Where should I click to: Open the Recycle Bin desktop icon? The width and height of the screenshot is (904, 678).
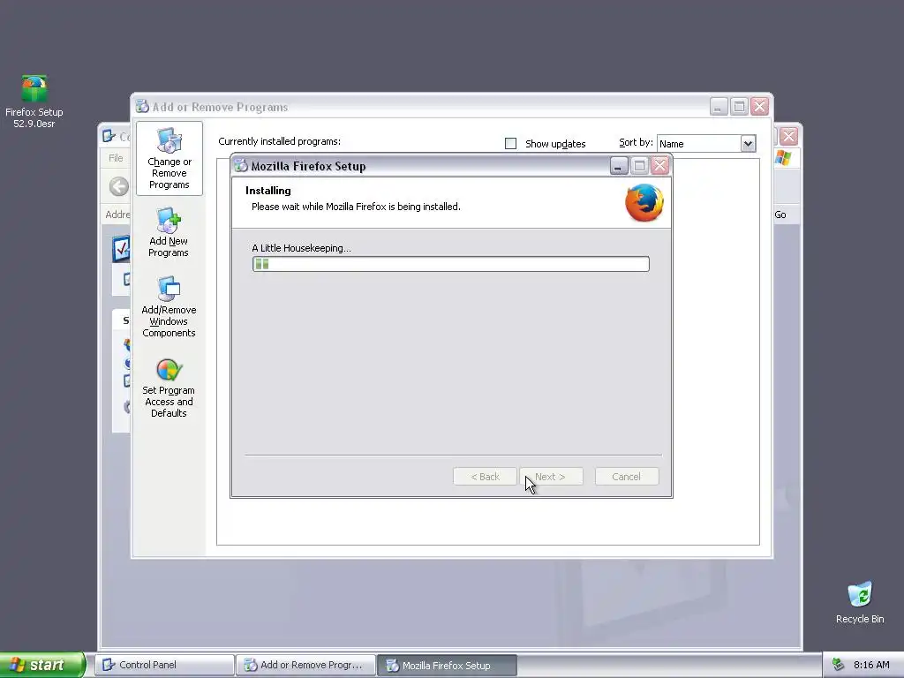860,602
